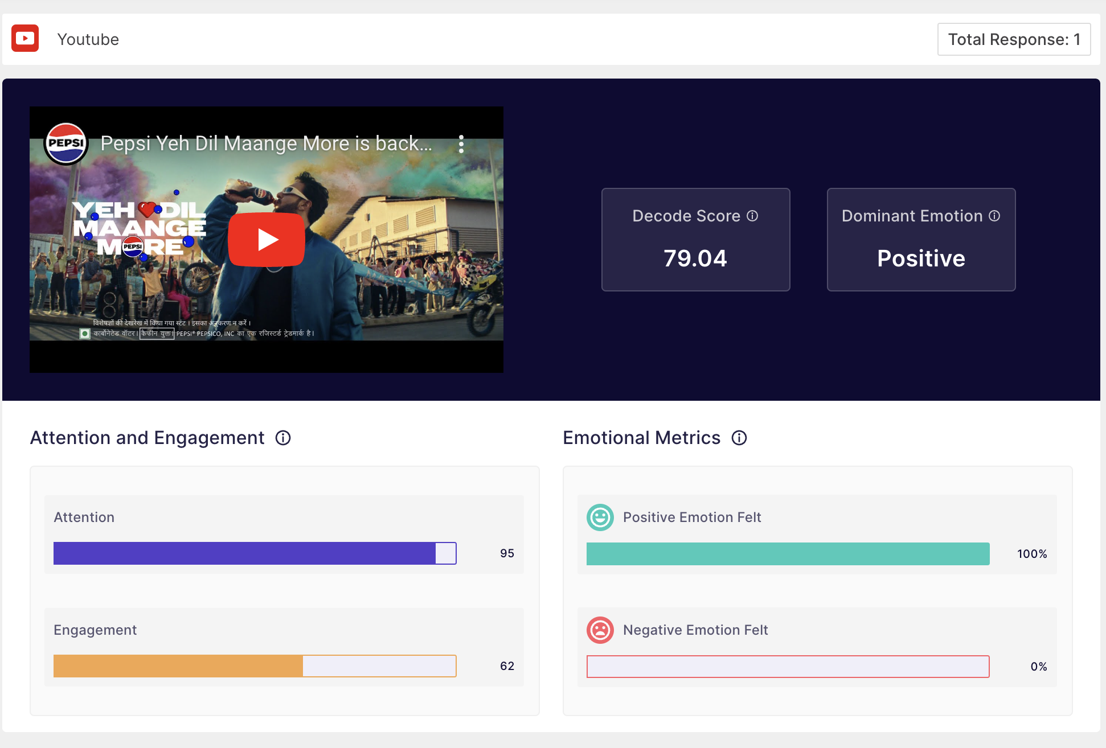Click the 'Emotional Metrics' heading
This screenshot has height=748, width=1106.
point(641,438)
